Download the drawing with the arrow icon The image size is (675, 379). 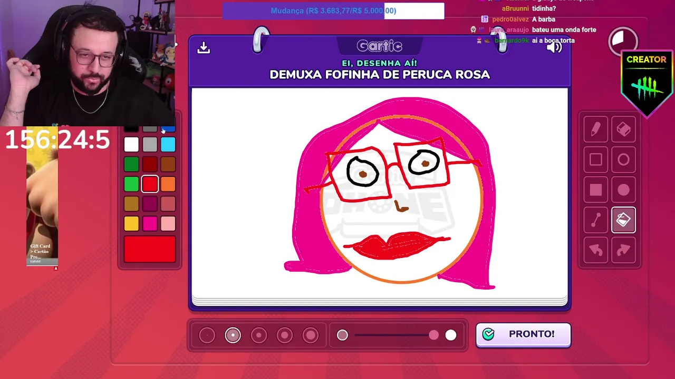pos(204,48)
